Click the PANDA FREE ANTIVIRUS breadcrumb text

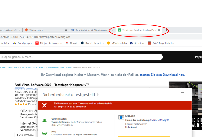87,67
